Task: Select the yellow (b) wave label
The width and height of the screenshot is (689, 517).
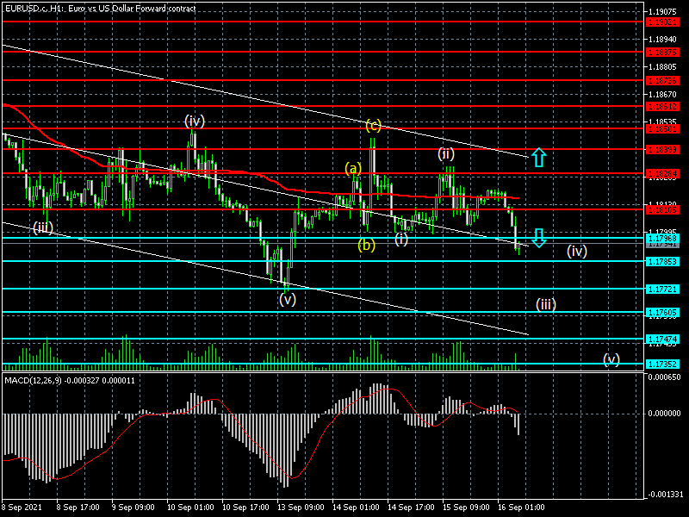Action: click(367, 245)
